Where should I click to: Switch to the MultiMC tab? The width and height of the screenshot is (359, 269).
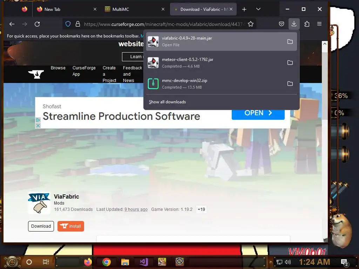[134, 9]
